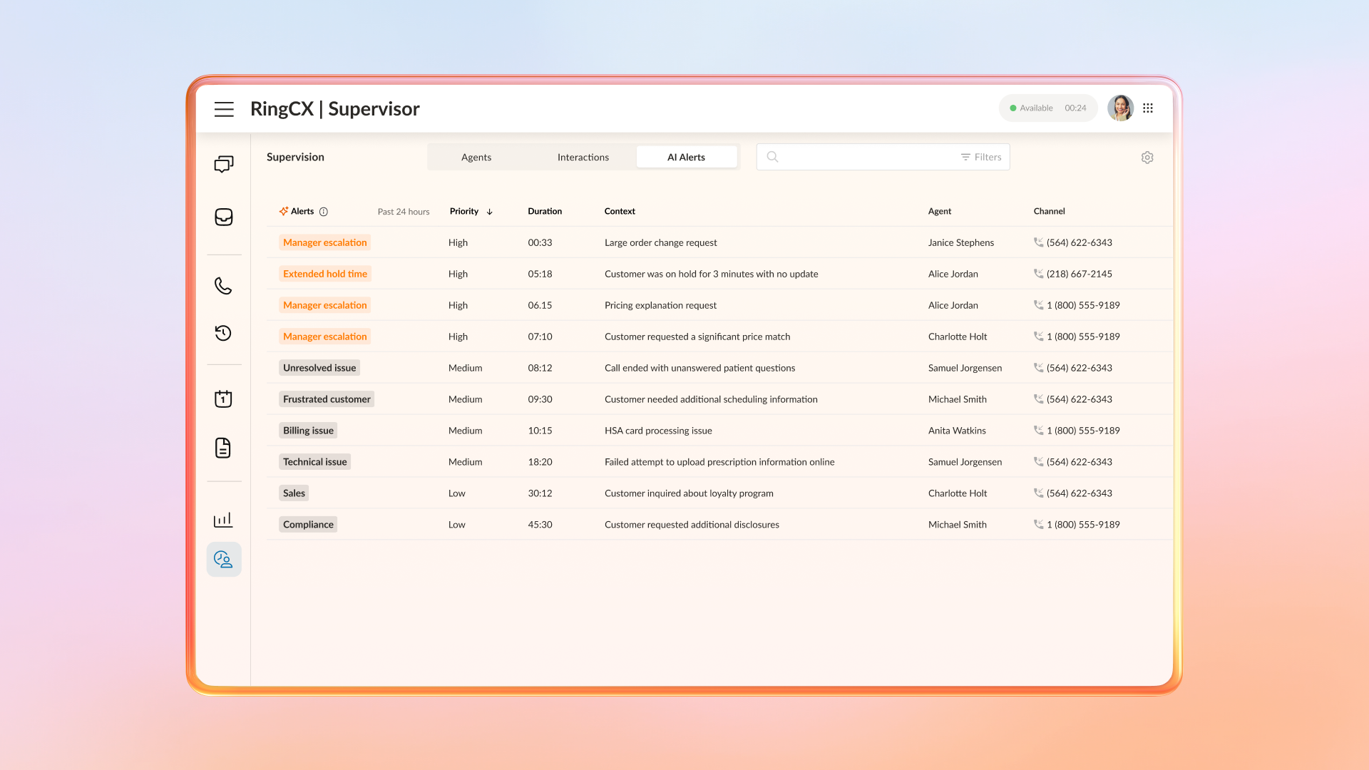Open the calendar schedule sidebar icon
The image size is (1369, 770).
point(223,399)
